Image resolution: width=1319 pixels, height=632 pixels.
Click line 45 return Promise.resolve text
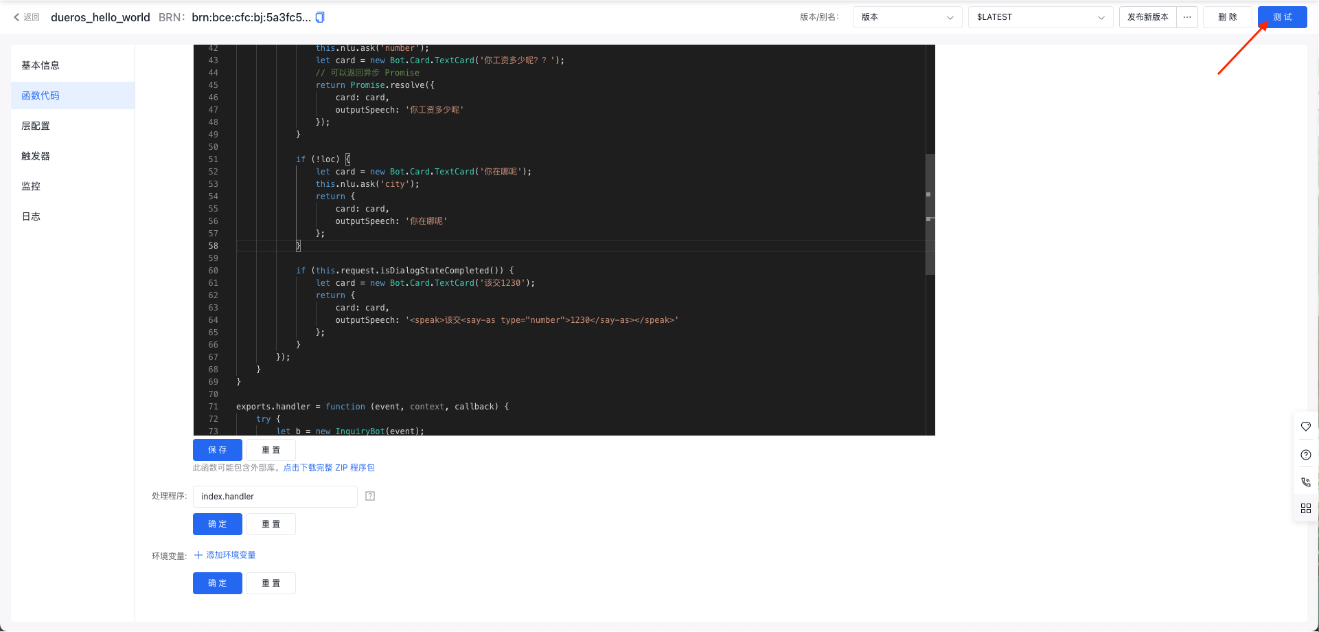pyautogui.click(x=375, y=85)
